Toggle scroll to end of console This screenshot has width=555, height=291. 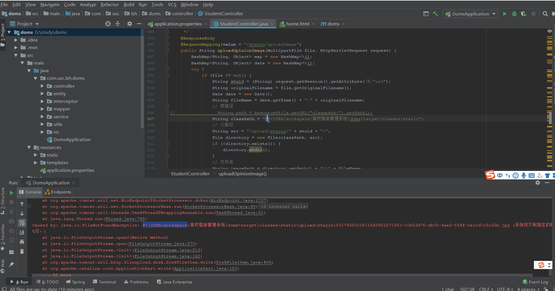click(x=22, y=233)
